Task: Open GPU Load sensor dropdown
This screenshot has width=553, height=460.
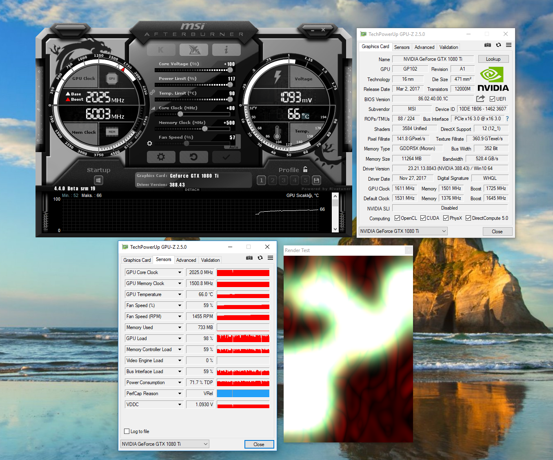Action: tap(180, 338)
